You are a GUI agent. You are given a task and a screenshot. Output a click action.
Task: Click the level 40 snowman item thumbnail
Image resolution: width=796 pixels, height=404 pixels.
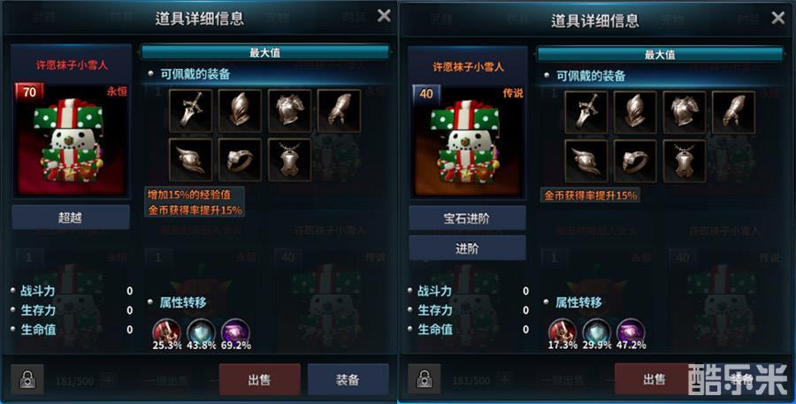coord(468,141)
